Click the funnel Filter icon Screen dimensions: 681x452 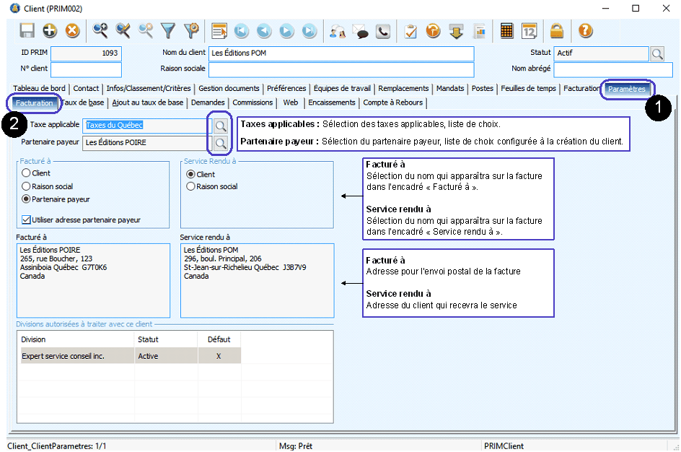[168, 30]
